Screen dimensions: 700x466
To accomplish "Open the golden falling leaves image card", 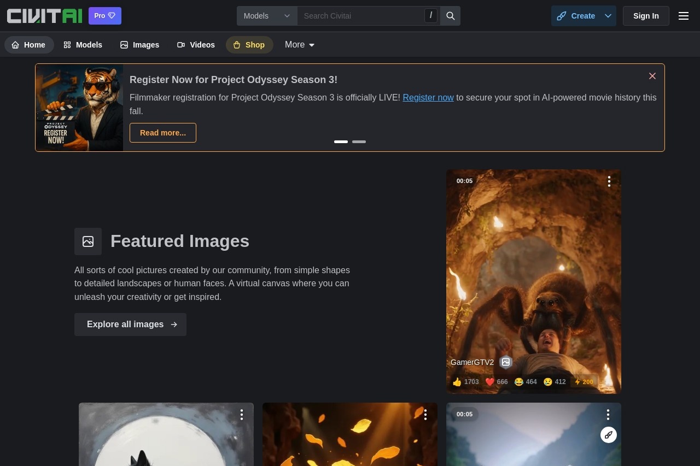I will (350, 434).
